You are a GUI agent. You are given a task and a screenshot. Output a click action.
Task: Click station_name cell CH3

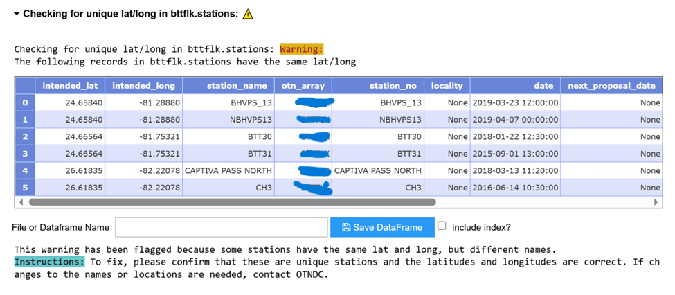[x=228, y=188]
